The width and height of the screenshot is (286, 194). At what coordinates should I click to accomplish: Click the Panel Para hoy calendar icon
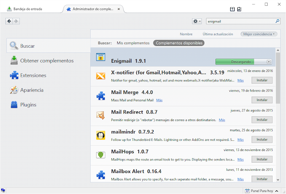click(247, 191)
